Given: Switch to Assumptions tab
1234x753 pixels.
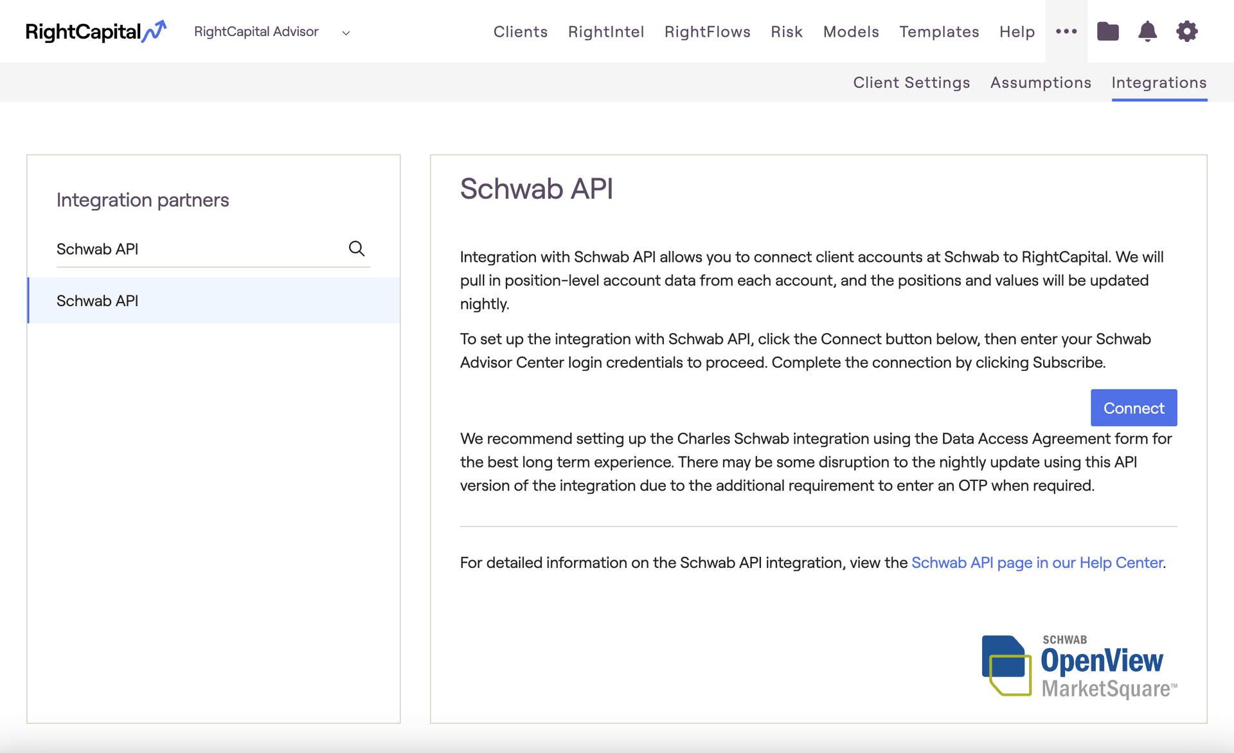Looking at the screenshot, I should tap(1041, 82).
